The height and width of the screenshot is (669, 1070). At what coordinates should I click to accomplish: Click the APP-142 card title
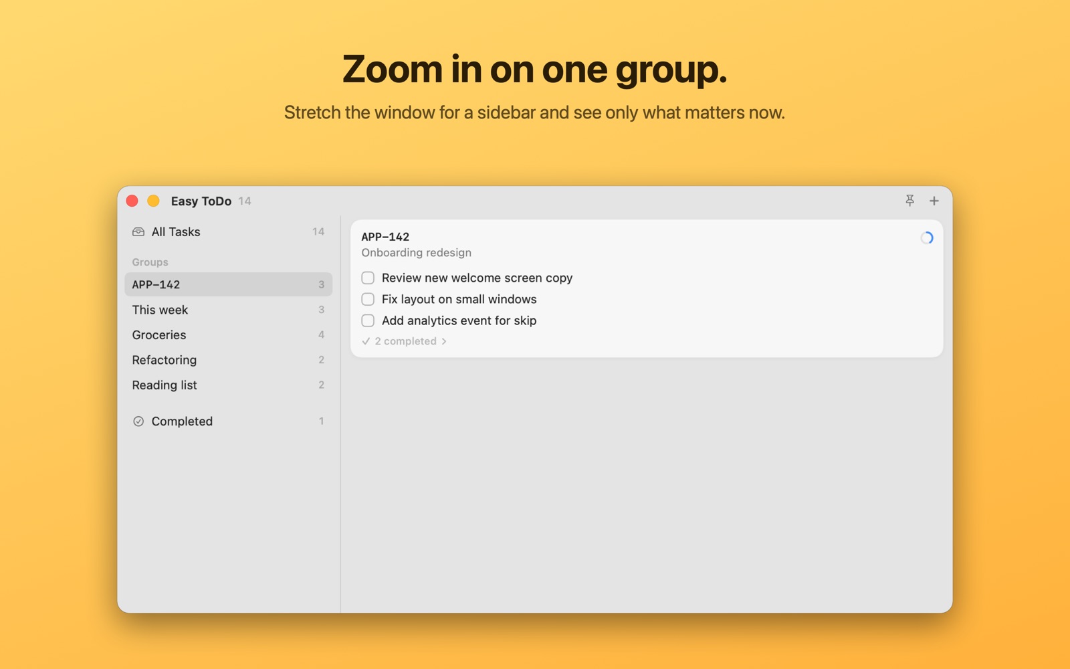[385, 237]
